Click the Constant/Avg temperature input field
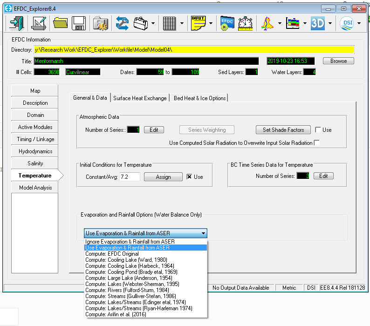370x326 pixels. (x=130, y=177)
